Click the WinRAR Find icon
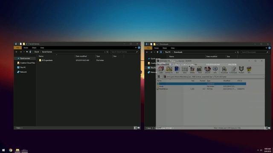This screenshot has width=273, height=153. click(x=200, y=70)
